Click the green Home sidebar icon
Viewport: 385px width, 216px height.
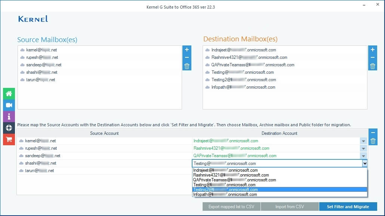pyautogui.click(x=9, y=93)
